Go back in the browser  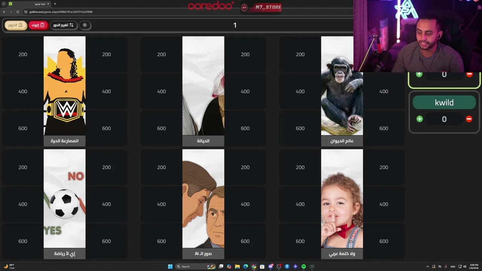point(4,12)
